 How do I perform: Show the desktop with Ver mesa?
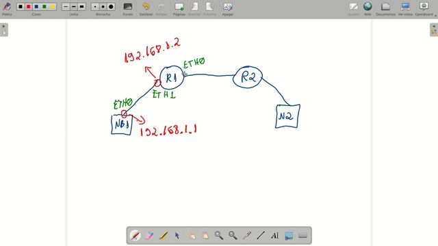[x=405, y=8]
